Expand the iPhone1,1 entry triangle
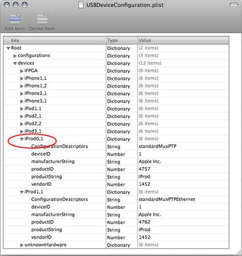This screenshot has width=242, height=256. [x=22, y=78]
